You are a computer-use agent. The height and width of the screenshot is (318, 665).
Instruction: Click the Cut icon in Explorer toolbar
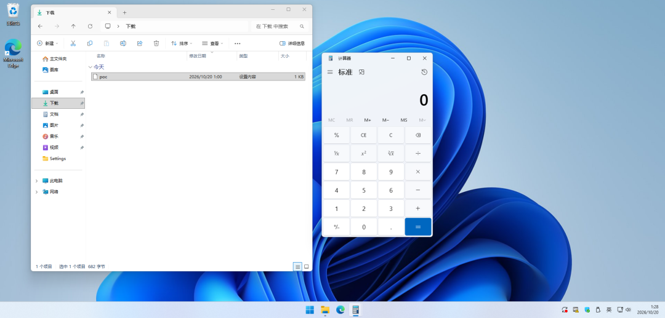[x=73, y=43]
